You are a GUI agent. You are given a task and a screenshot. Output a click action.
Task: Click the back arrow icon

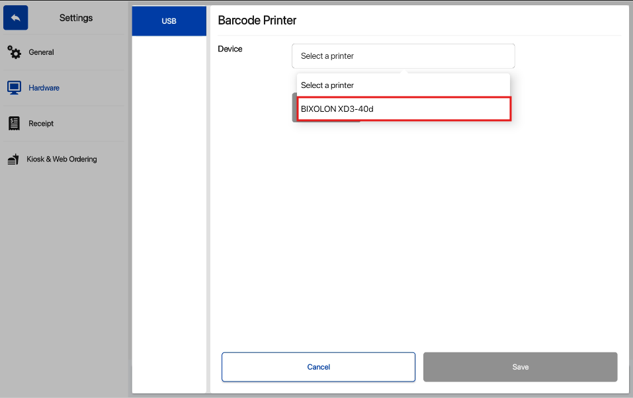point(15,18)
